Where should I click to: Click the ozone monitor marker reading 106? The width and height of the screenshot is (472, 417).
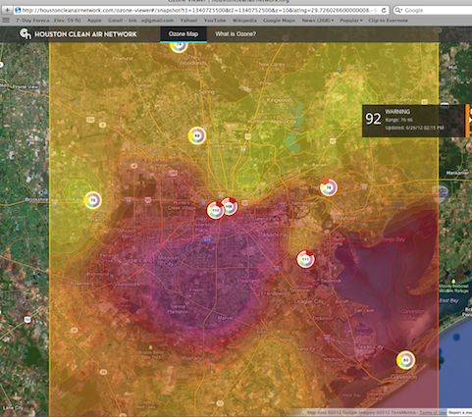tap(229, 206)
